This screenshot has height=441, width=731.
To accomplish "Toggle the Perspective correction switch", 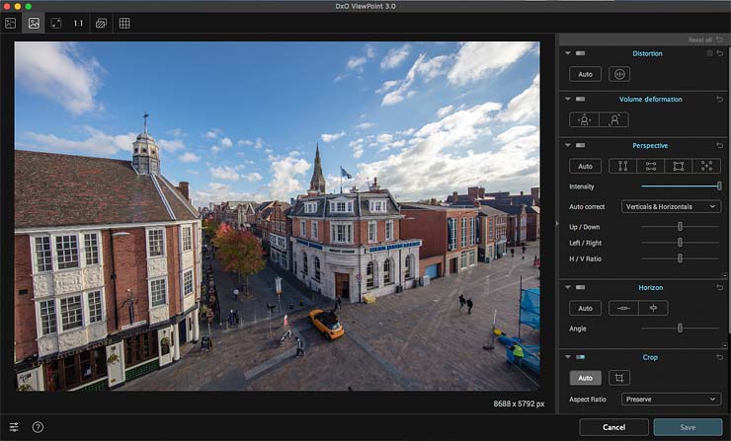I will tap(581, 145).
